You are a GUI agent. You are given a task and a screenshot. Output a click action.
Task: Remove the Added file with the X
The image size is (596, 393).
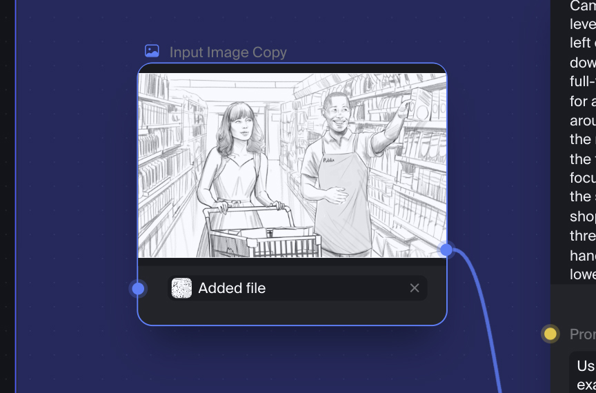[415, 288]
